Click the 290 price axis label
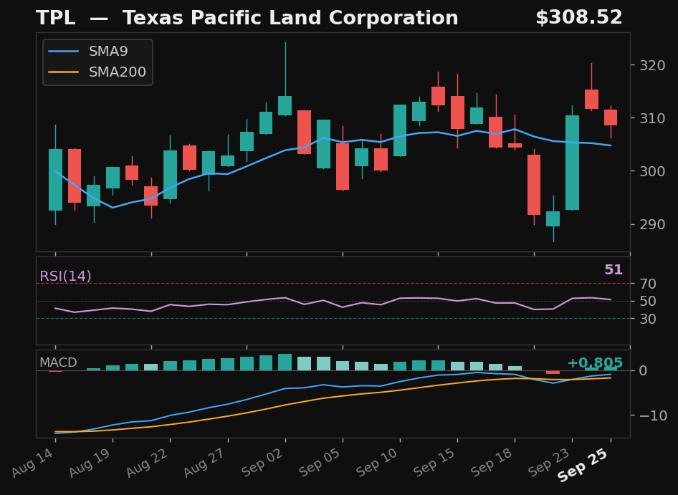 (652, 224)
